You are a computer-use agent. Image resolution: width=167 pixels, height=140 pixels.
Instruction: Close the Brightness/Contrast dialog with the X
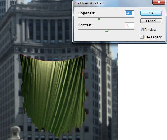(159, 2)
